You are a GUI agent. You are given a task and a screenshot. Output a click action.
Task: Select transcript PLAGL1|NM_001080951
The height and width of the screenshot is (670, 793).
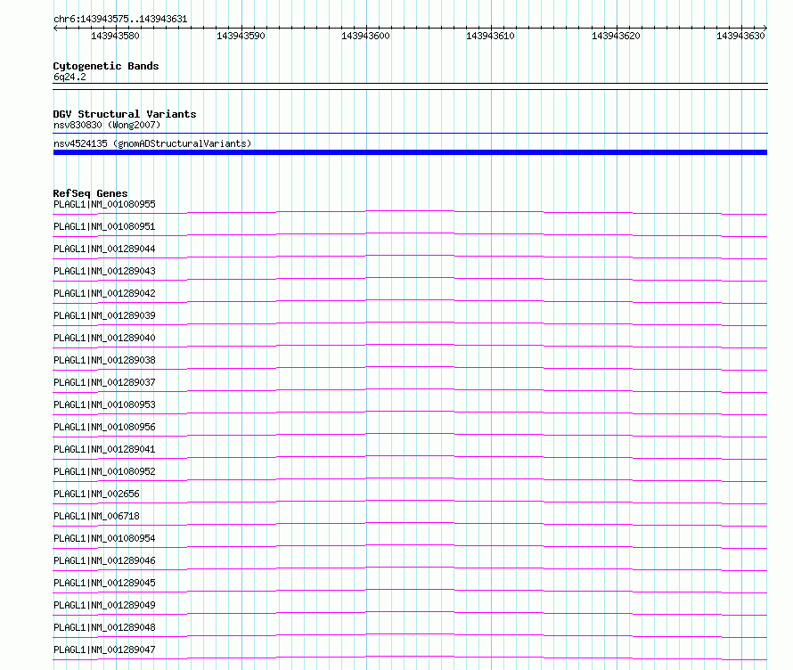[104, 226]
